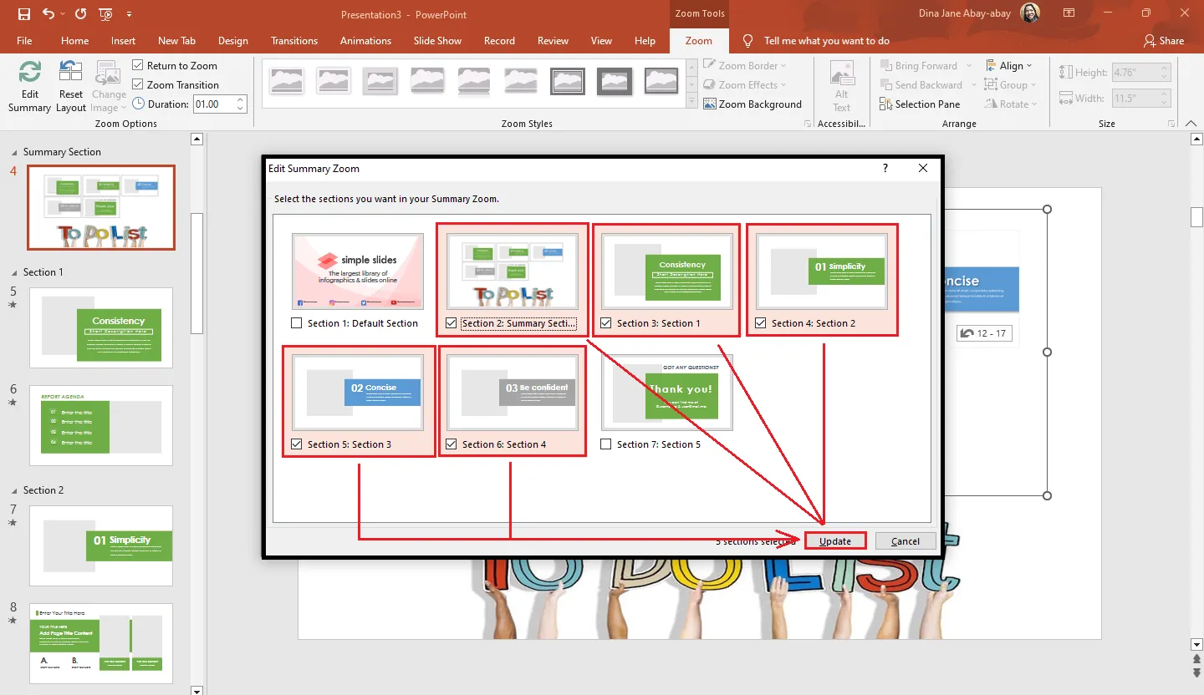Click the Undo arrow icon
This screenshot has height=695, width=1204.
click(48, 14)
